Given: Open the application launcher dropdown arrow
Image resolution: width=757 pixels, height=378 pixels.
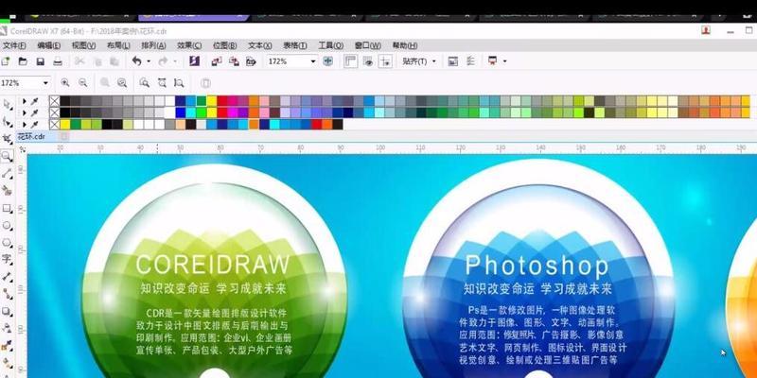Looking at the screenshot, I should click(504, 61).
